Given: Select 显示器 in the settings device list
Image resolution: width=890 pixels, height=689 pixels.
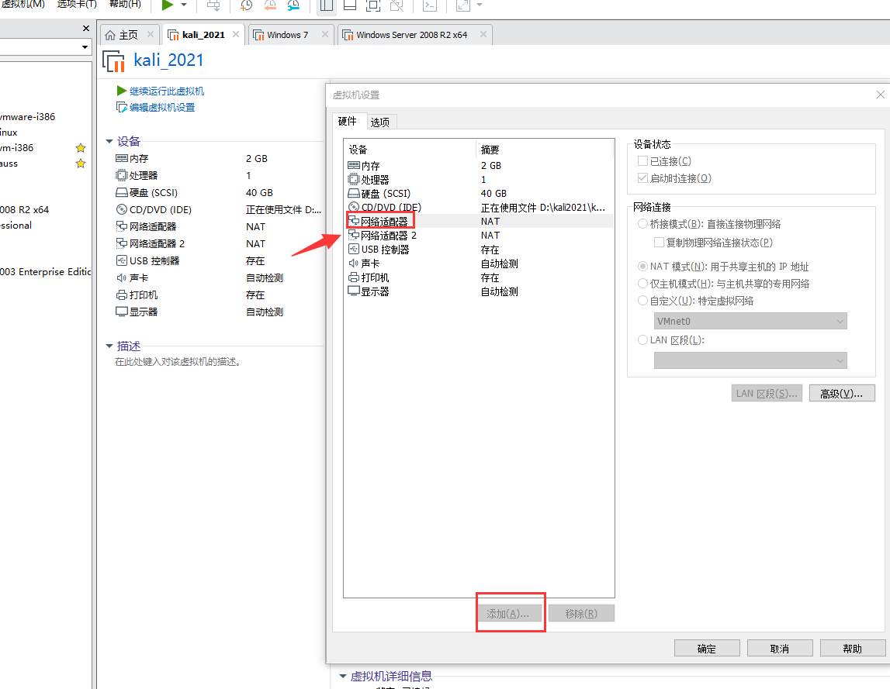Looking at the screenshot, I should pos(479,291).
